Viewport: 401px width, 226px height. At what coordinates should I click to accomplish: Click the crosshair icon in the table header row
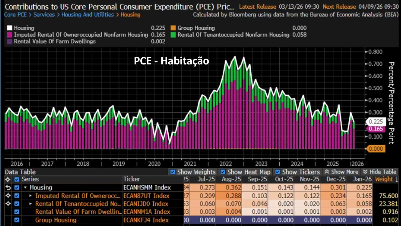point(8,179)
